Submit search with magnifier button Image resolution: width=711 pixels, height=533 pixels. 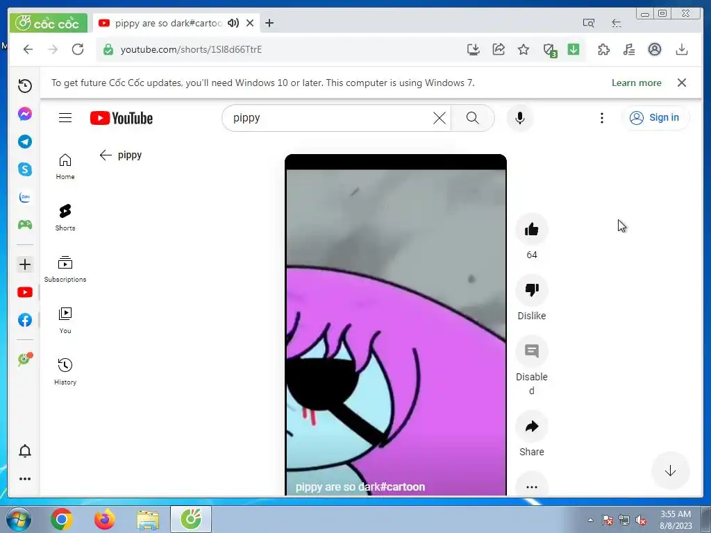pos(472,118)
